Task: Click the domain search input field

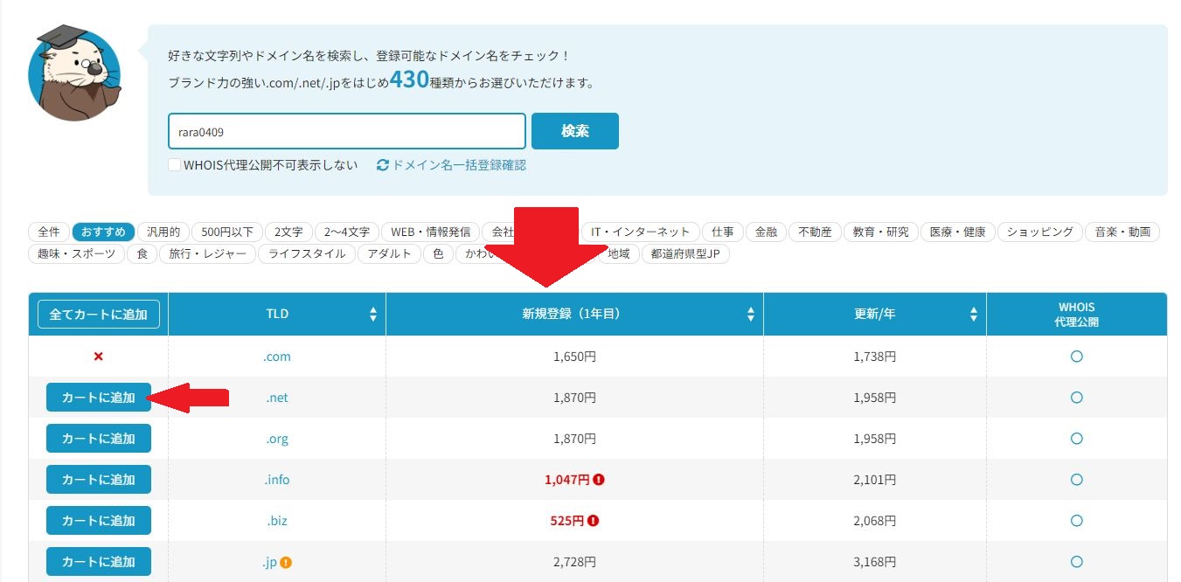Action: [346, 131]
